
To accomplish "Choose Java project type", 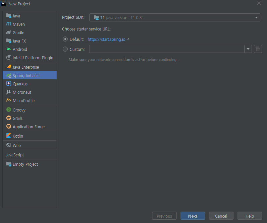I will [29, 16].
